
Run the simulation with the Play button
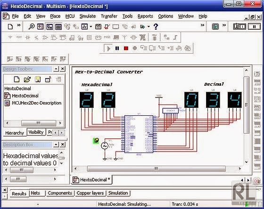(x=108, y=48)
